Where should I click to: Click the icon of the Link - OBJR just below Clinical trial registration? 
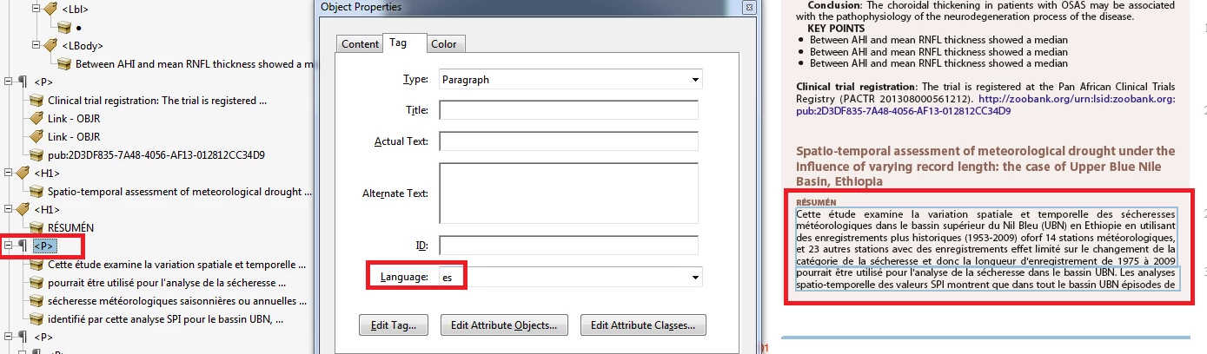coord(36,118)
